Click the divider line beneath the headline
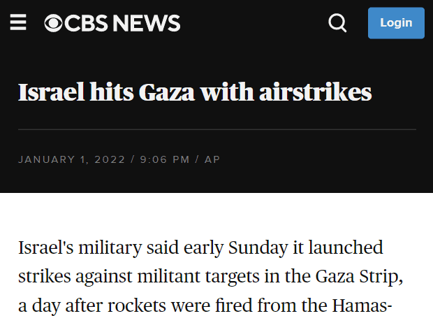Image resolution: width=433 pixels, height=316 pixels. pos(217,129)
